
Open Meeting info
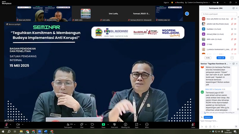(x=125, y=125)
